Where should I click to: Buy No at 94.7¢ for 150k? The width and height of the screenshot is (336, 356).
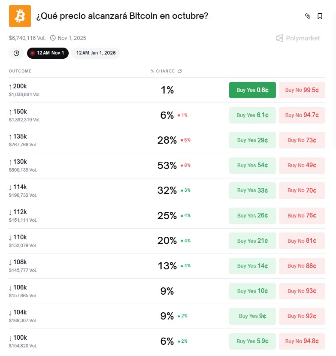click(x=302, y=115)
